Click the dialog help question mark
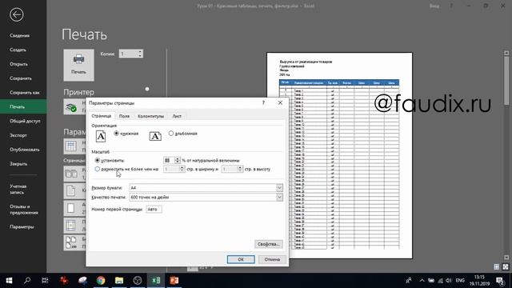Image resolution: width=512 pixels, height=288 pixels. (263, 103)
